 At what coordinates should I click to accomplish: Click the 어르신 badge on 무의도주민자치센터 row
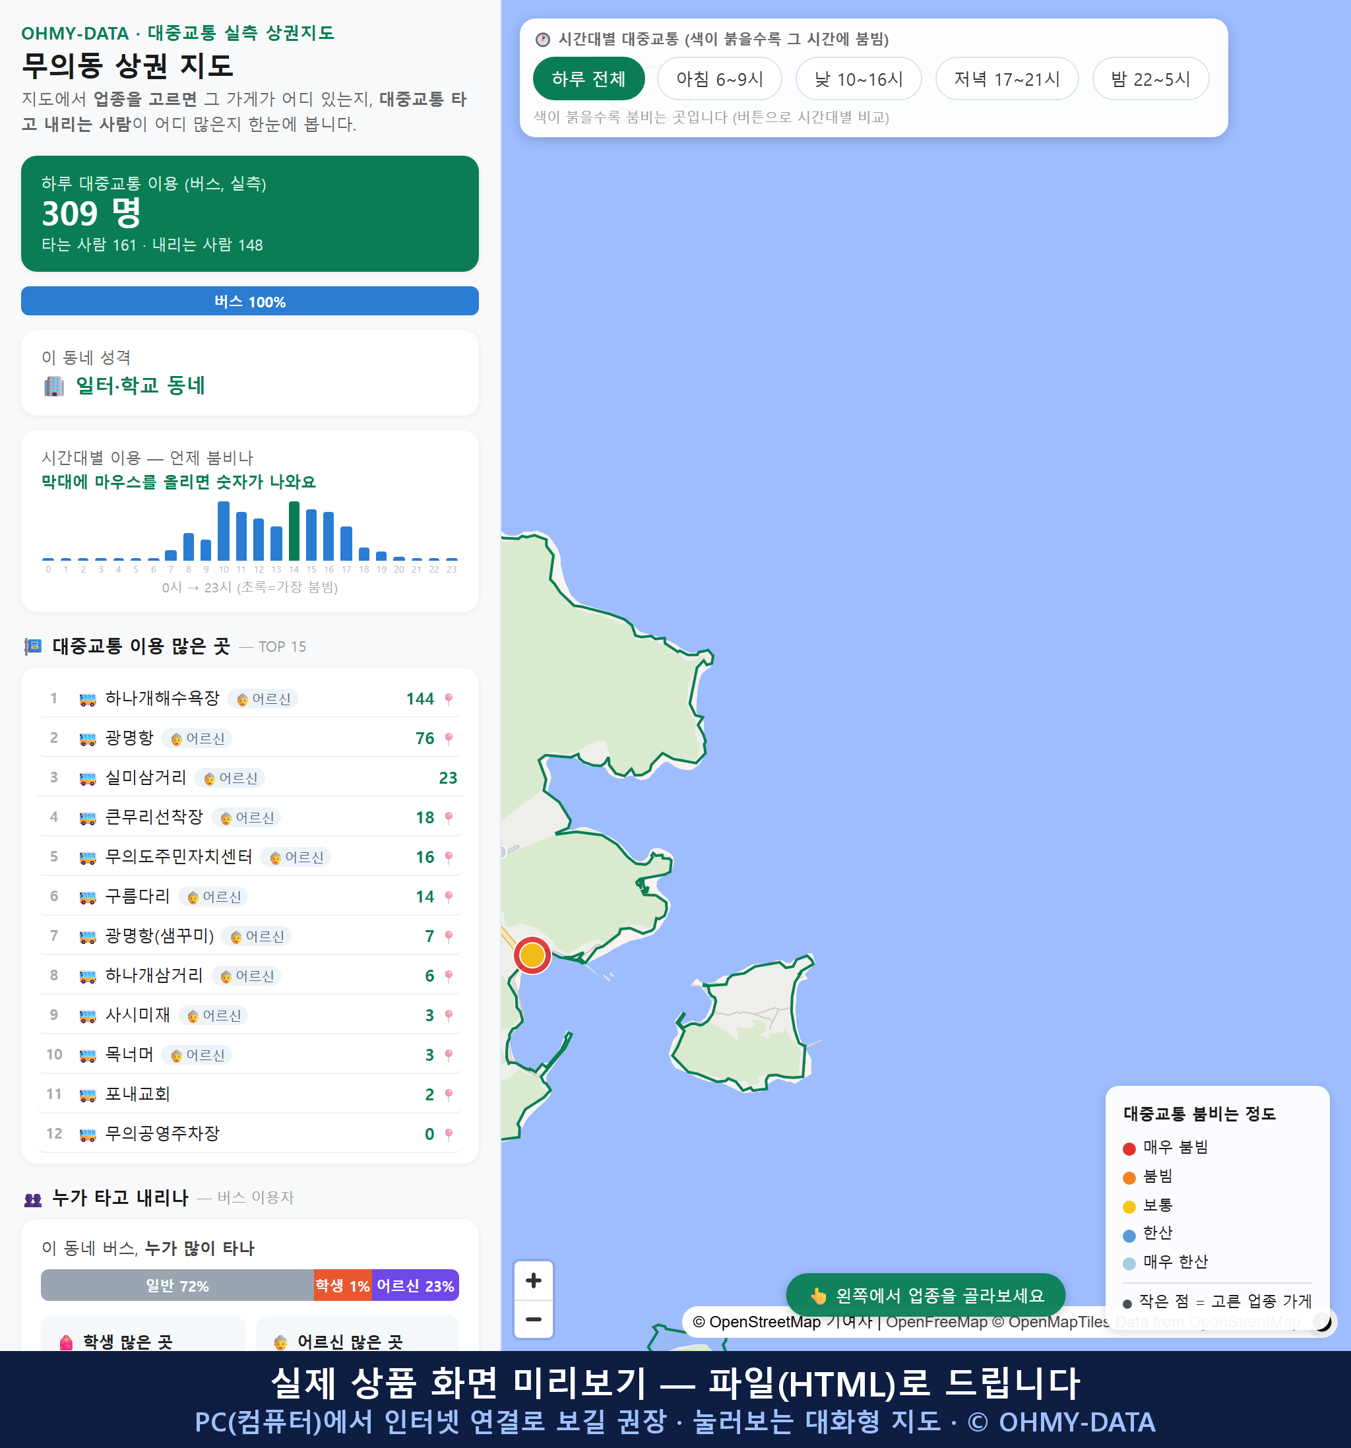(x=296, y=858)
